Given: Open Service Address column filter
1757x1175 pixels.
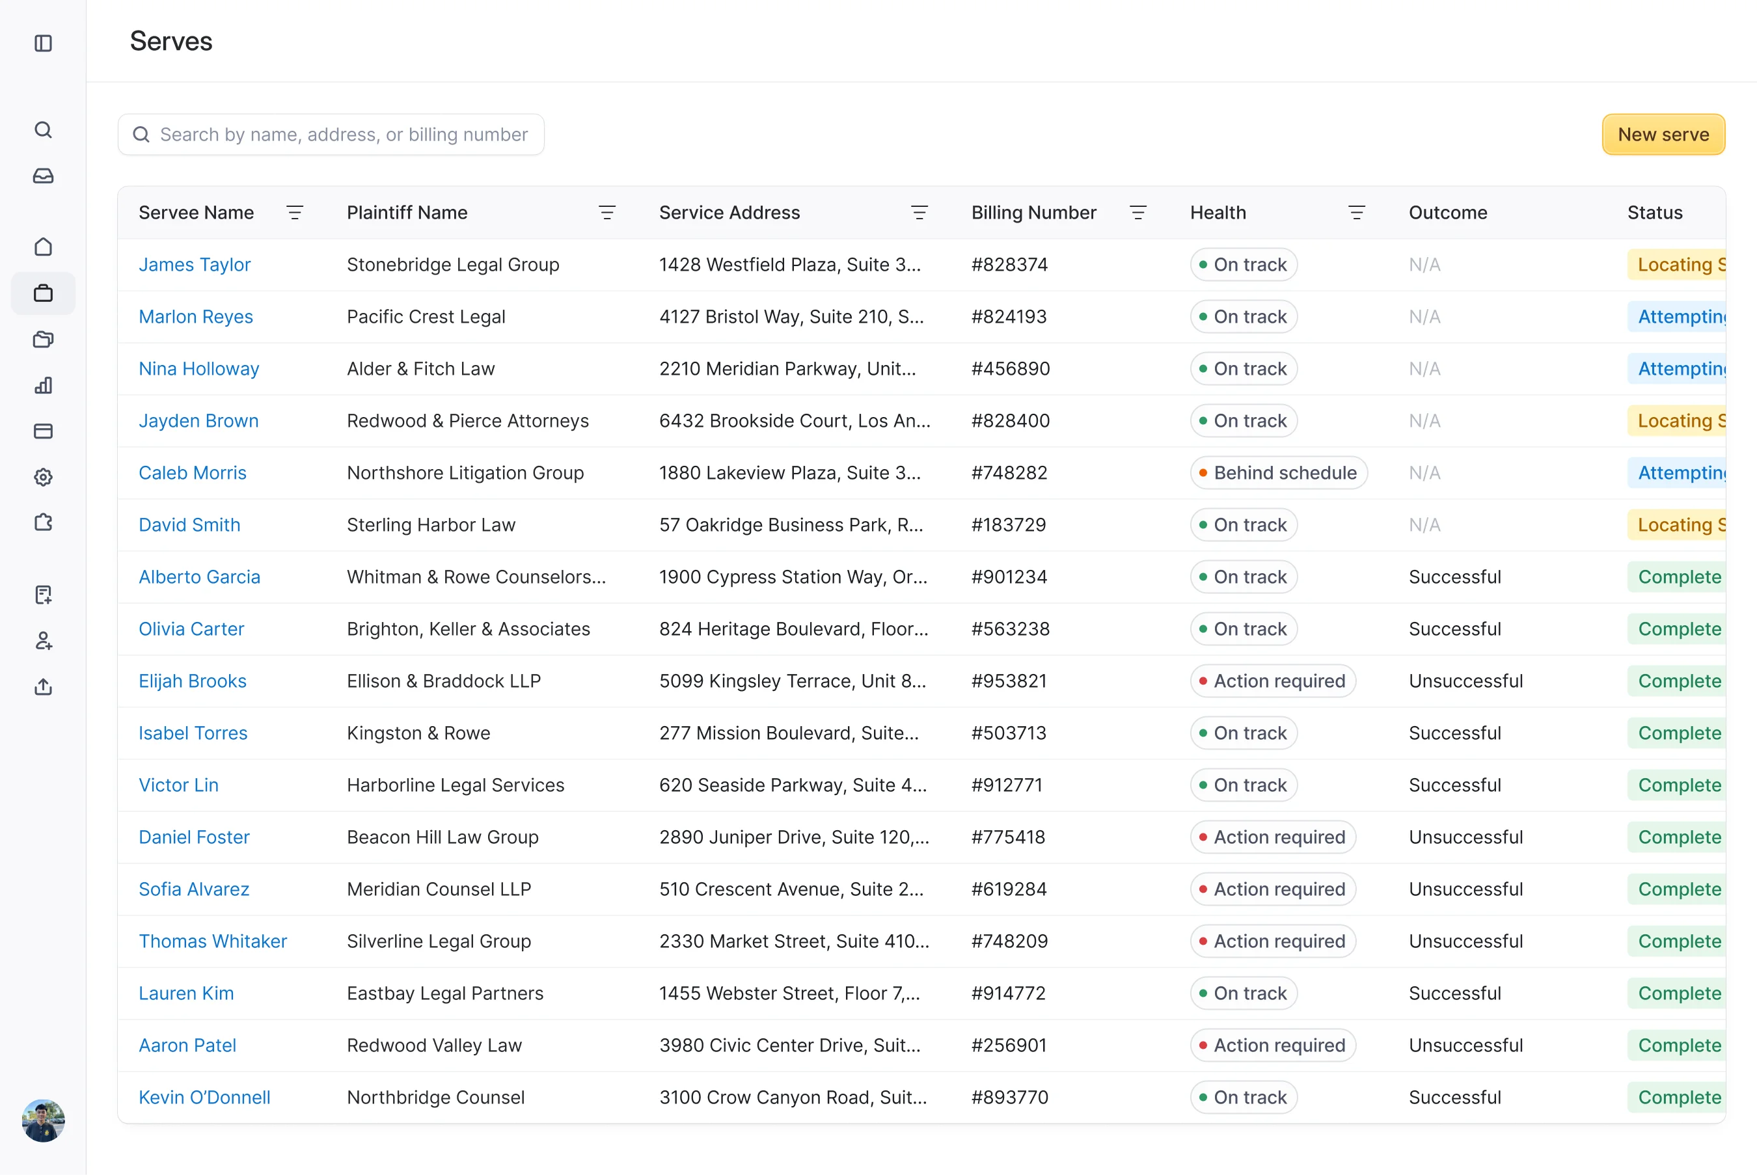Looking at the screenshot, I should pyautogui.click(x=919, y=213).
